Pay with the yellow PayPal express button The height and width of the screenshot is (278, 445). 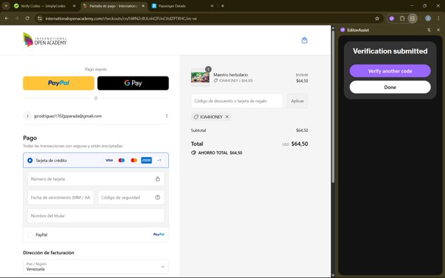(x=58, y=83)
